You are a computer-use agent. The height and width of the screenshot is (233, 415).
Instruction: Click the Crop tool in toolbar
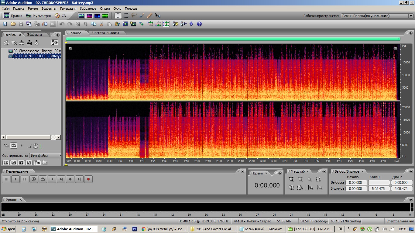(x=86, y=24)
